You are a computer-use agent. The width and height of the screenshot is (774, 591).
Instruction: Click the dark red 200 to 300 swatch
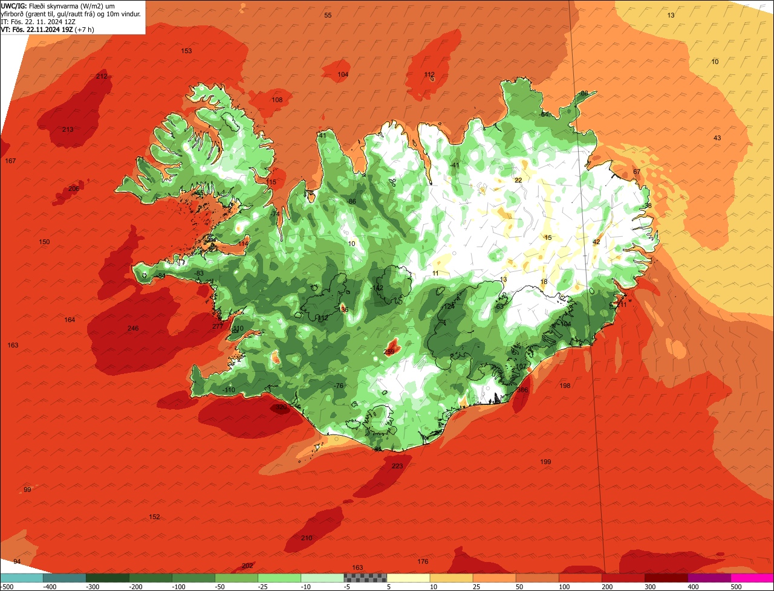(x=623, y=578)
